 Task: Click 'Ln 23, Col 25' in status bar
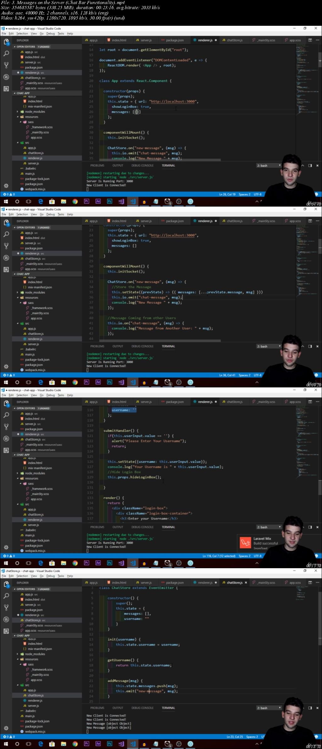[235, 737]
